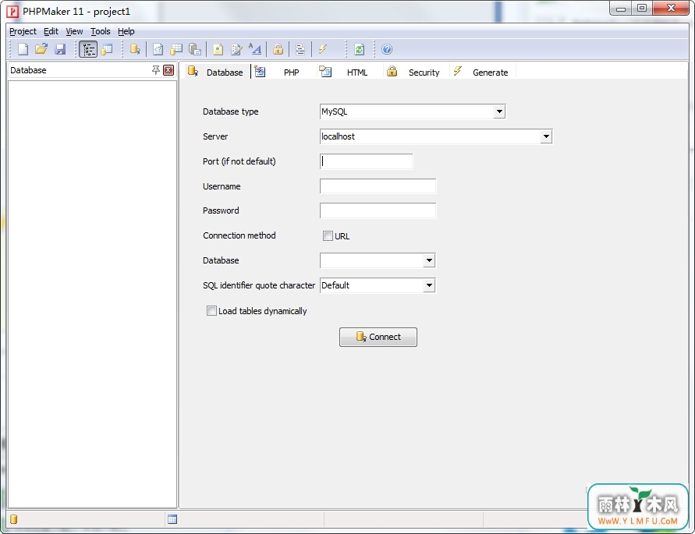Open the Tools menu
This screenshot has width=695, height=534.
[101, 31]
